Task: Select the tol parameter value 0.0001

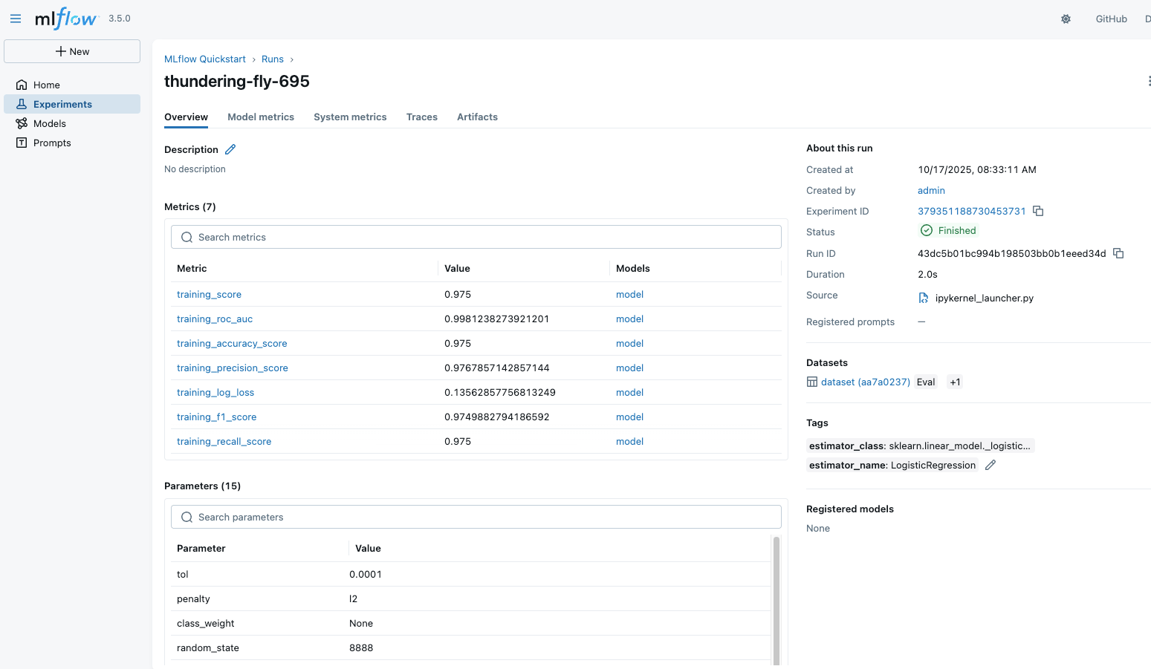Action: point(366,574)
